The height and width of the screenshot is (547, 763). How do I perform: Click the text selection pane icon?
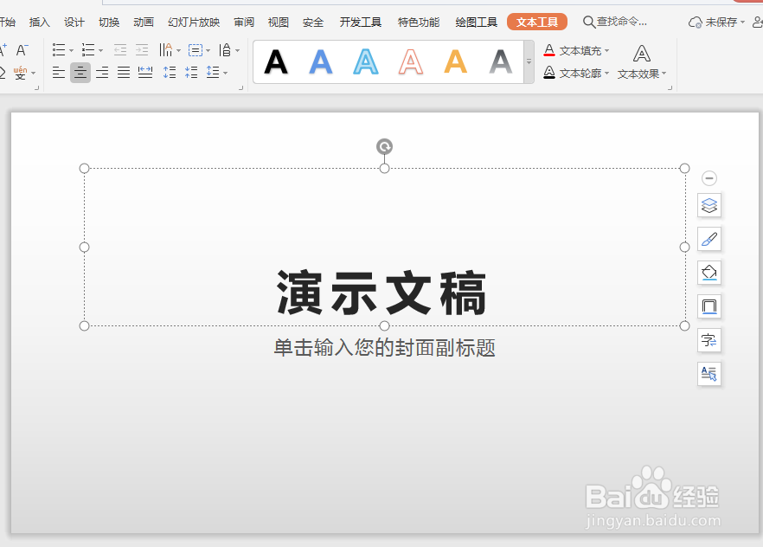click(709, 373)
